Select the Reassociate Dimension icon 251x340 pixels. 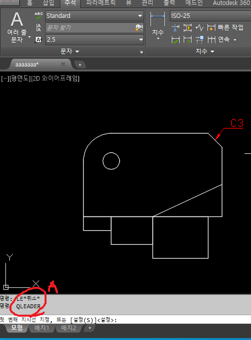(200, 40)
